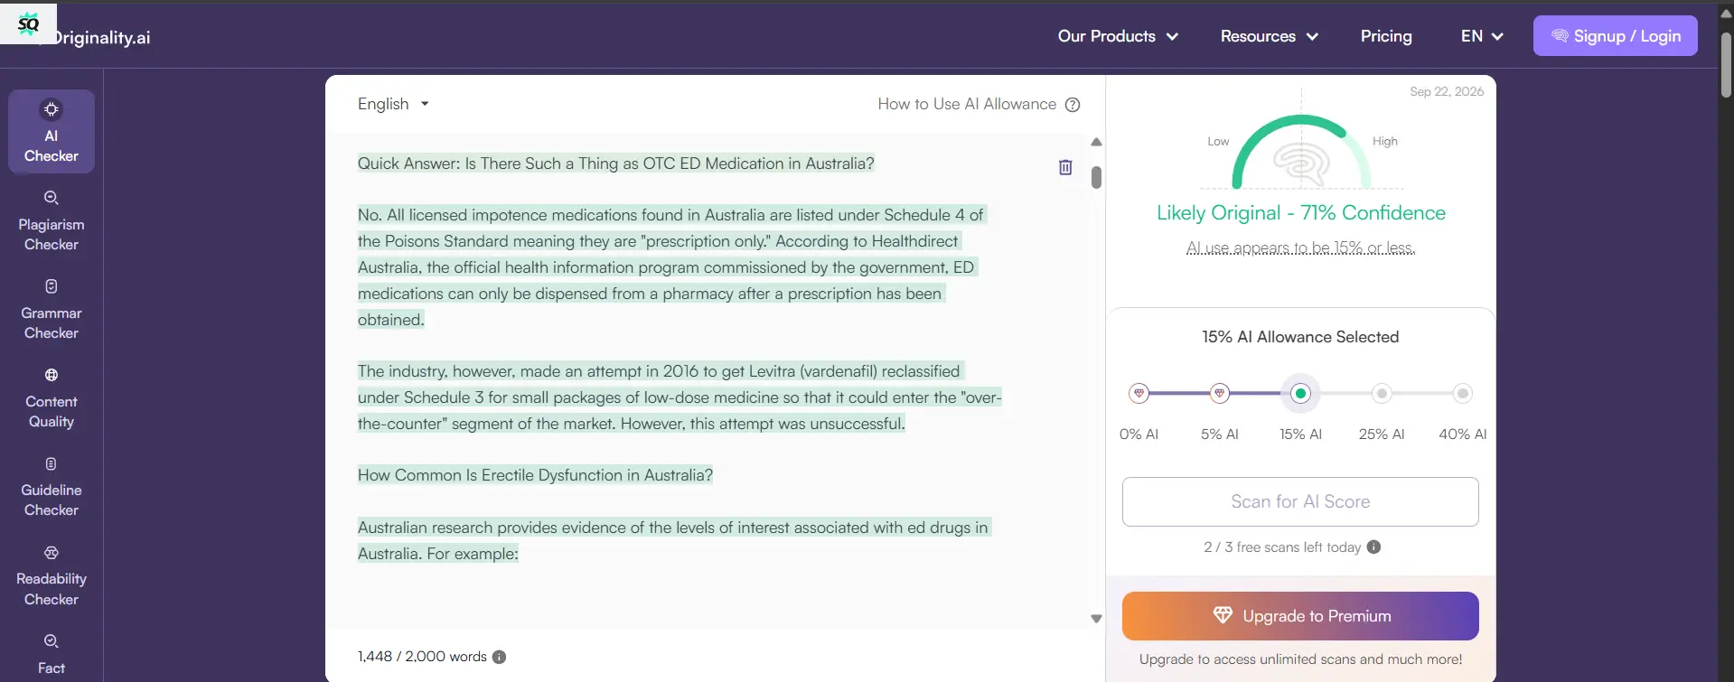The height and width of the screenshot is (682, 1734).
Task: Click the text editor scroll up arrow
Action: 1096,142
